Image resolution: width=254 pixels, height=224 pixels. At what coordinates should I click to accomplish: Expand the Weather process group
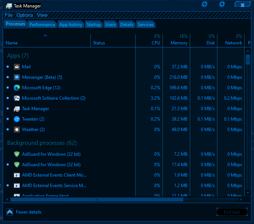[7, 130]
